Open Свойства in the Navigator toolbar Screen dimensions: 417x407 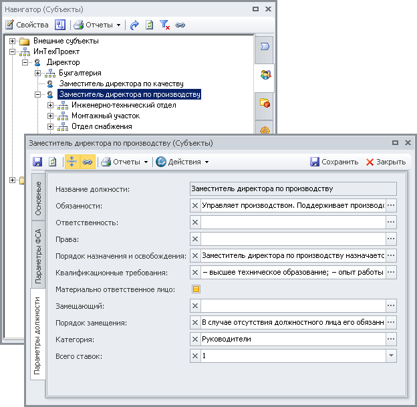click(27, 25)
